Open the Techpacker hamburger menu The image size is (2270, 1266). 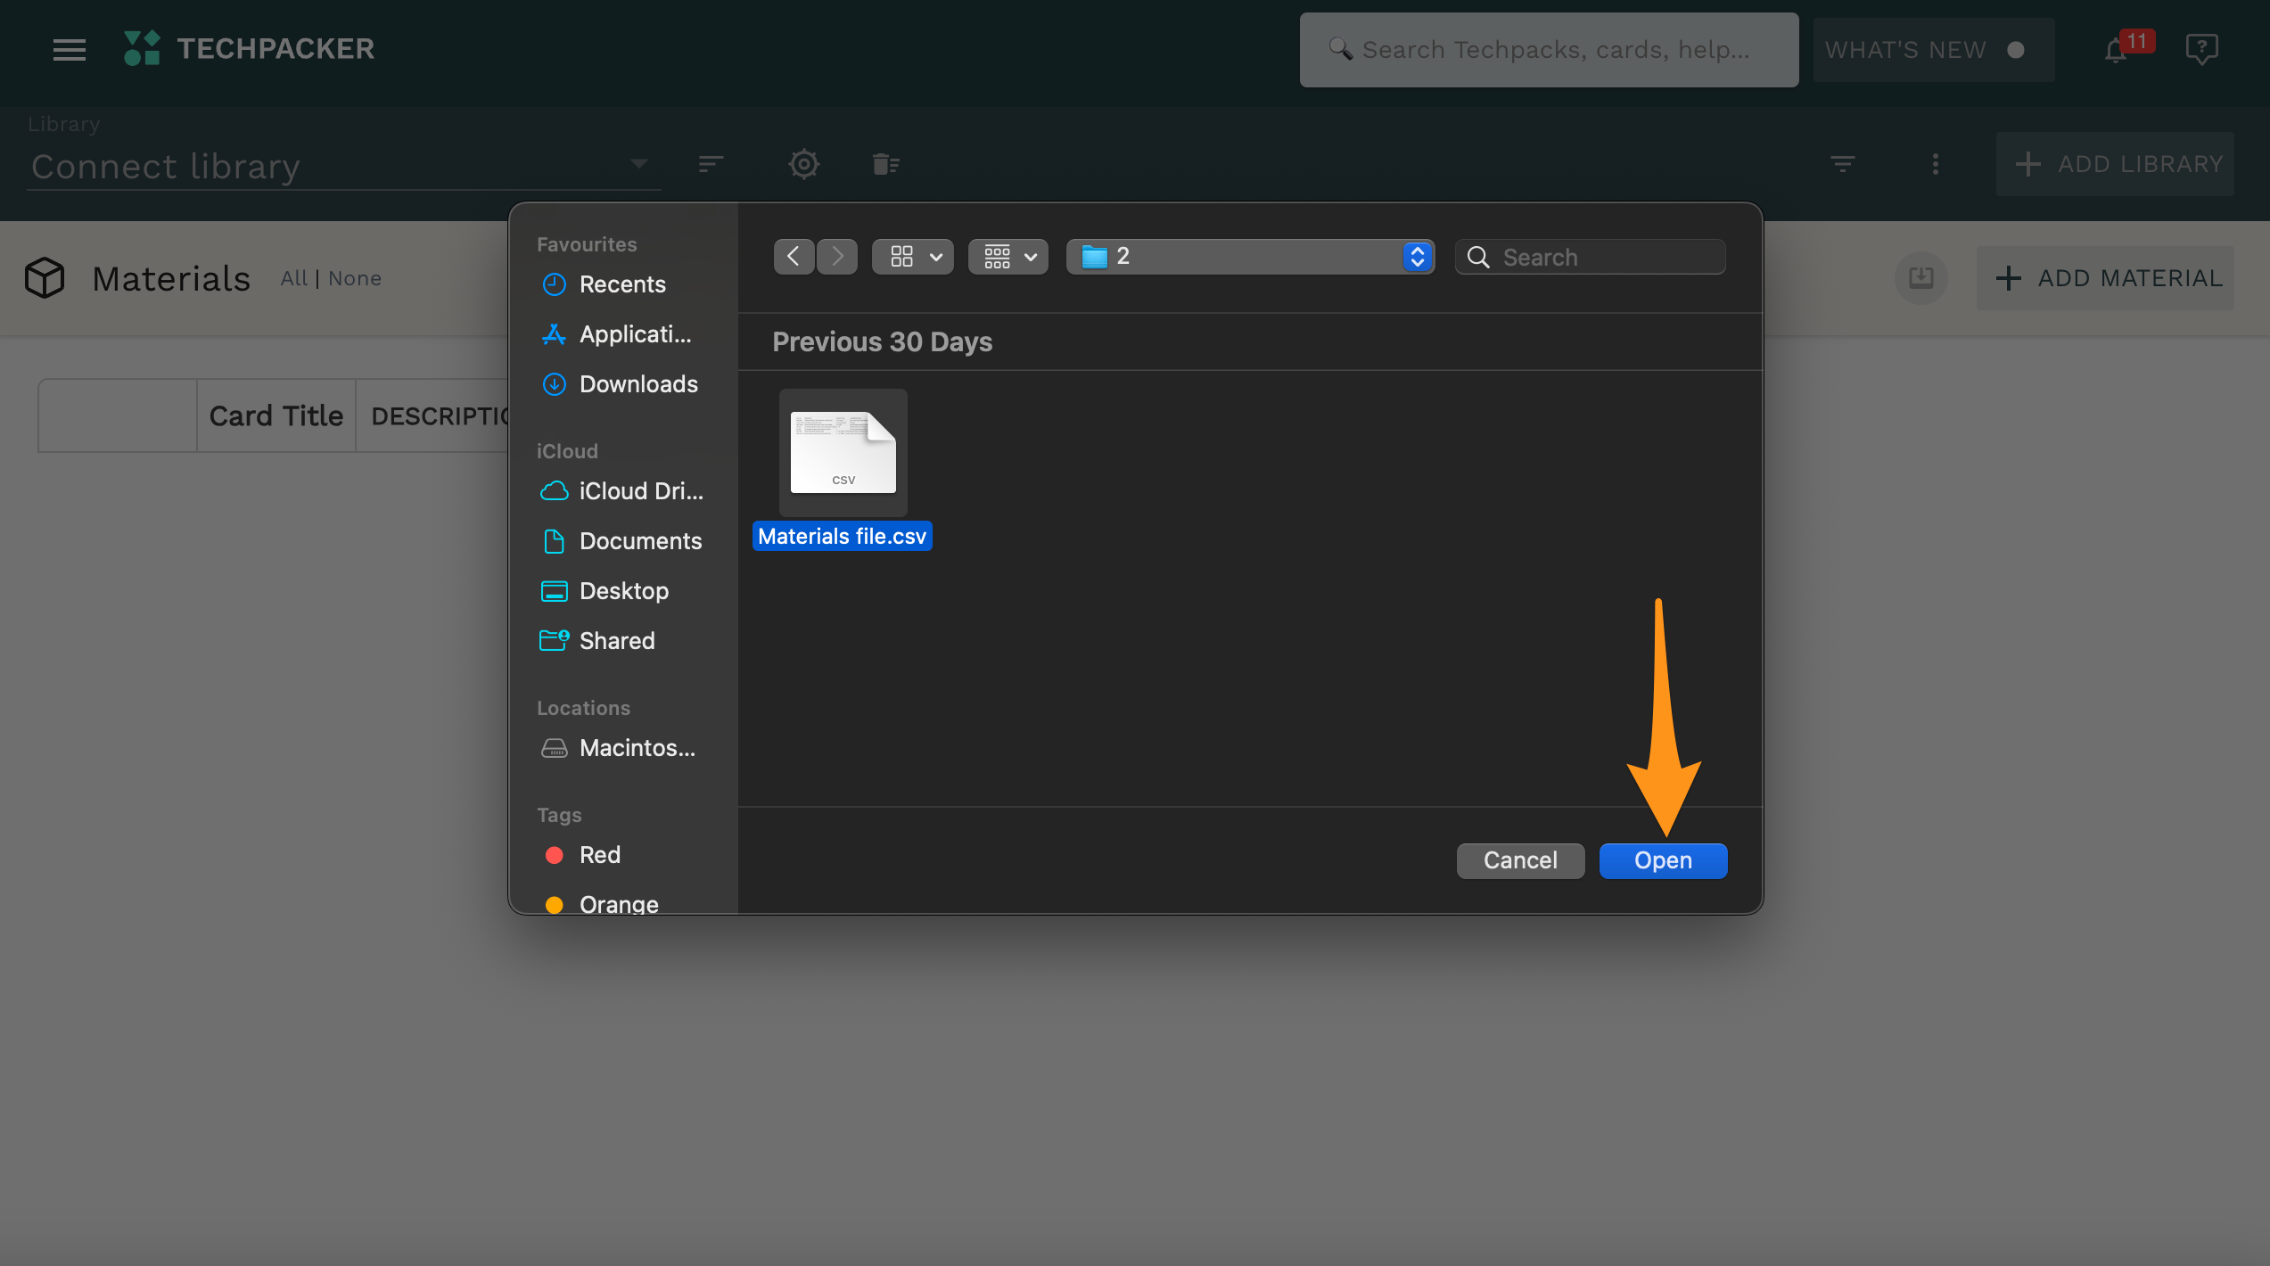70,50
